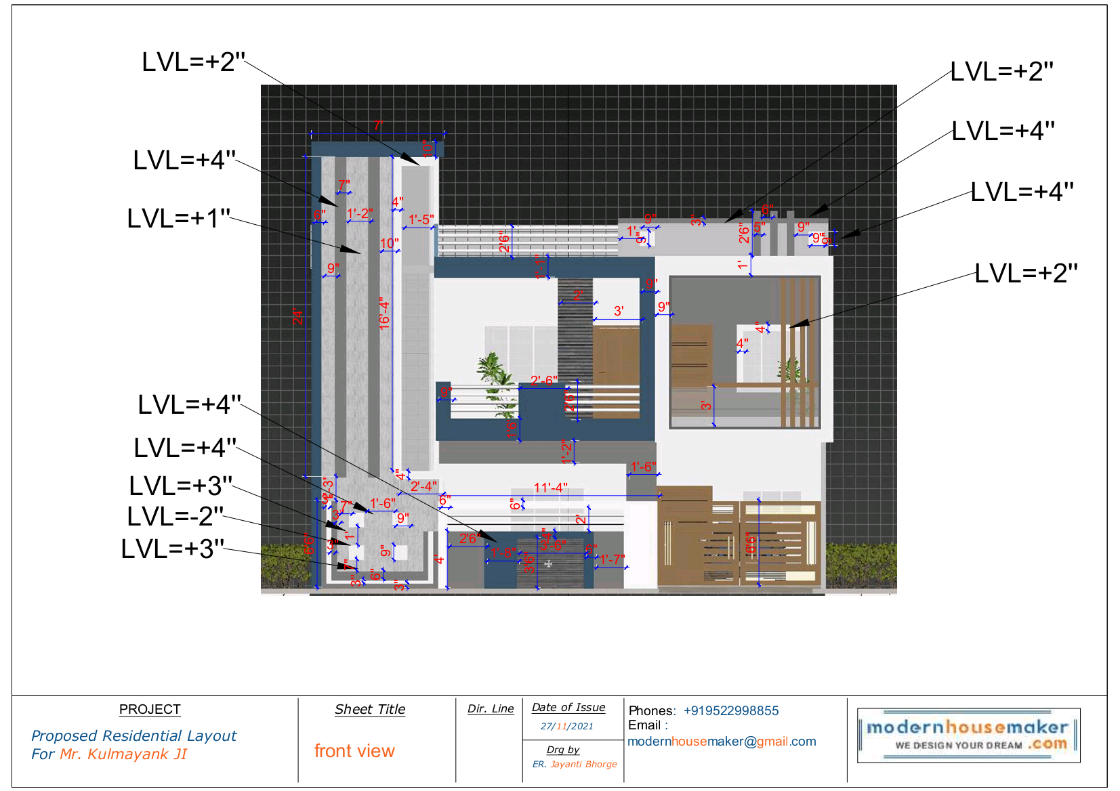Click the 7' dimension above the tower
Viewport: 1120px width, 791px height.
tap(379, 125)
